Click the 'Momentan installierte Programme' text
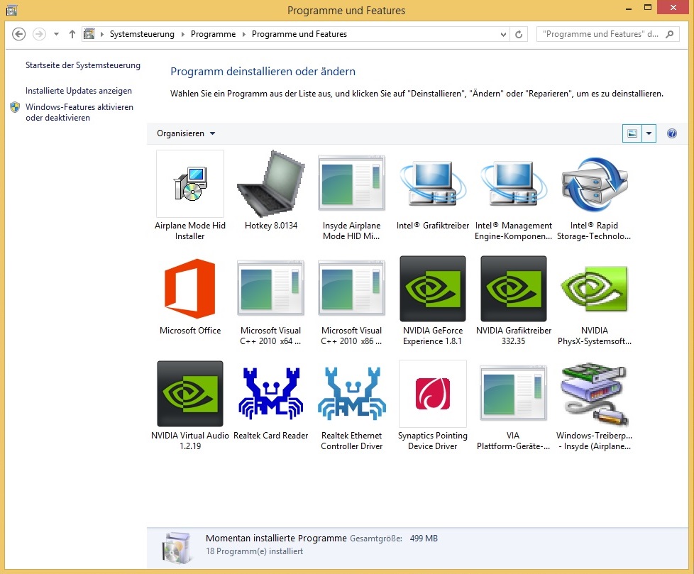The width and height of the screenshot is (694, 574). coord(276,538)
